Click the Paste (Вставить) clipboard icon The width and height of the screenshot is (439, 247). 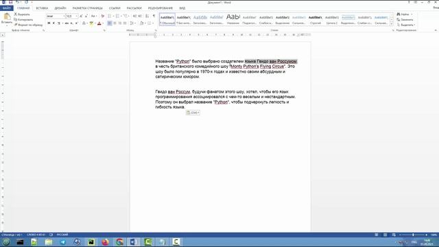click(7, 16)
